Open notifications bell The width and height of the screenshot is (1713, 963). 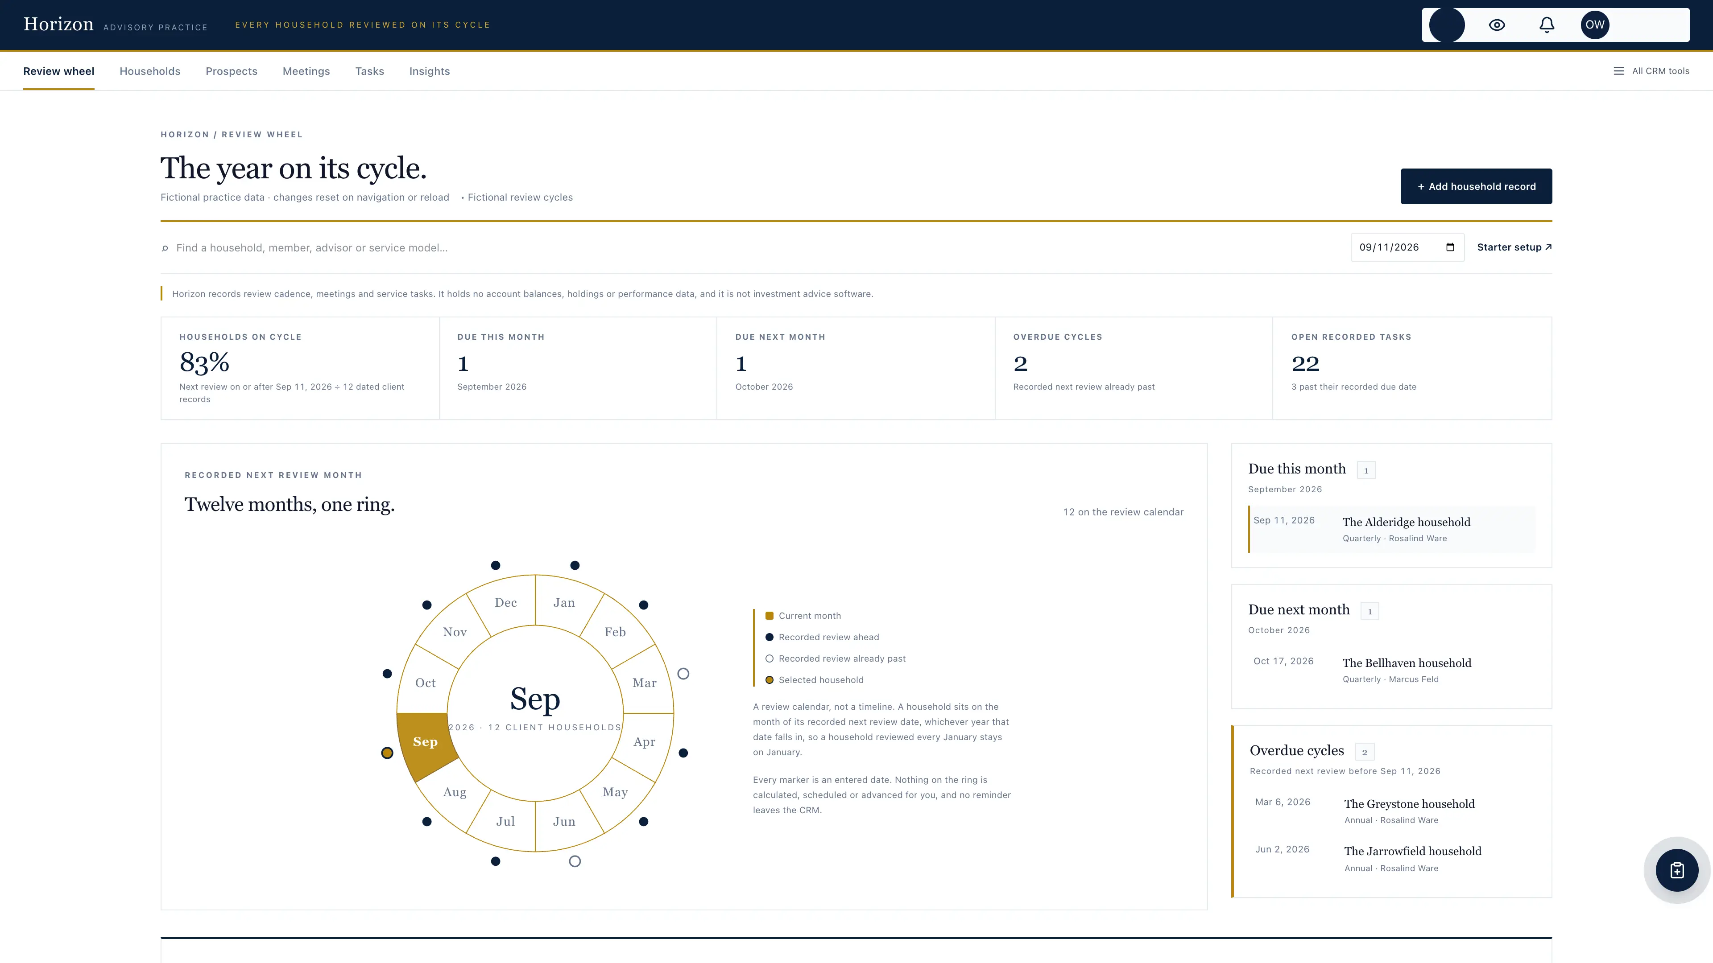tap(1547, 25)
